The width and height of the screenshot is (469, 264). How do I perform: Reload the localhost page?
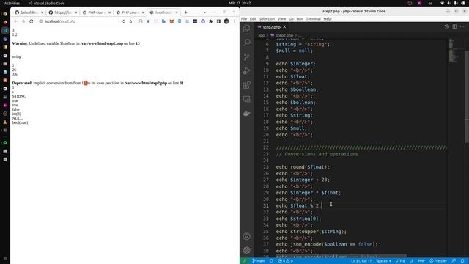coord(31,21)
